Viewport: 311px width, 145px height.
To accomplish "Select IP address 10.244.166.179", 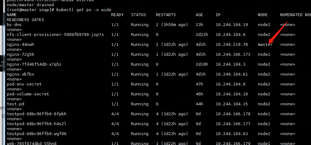I will pyautogui.click(x=233, y=143).
